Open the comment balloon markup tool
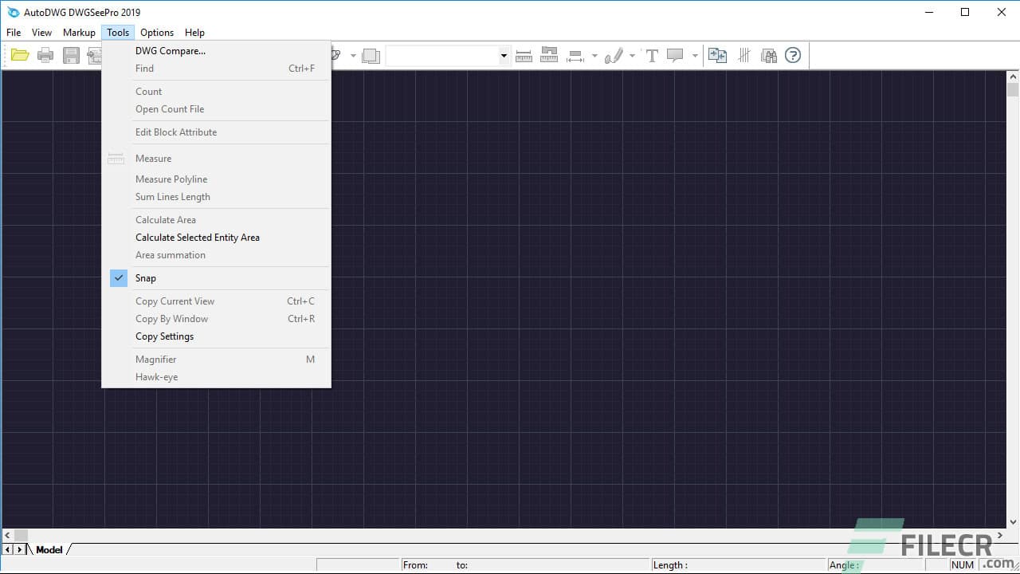The height and width of the screenshot is (574, 1020). point(676,55)
